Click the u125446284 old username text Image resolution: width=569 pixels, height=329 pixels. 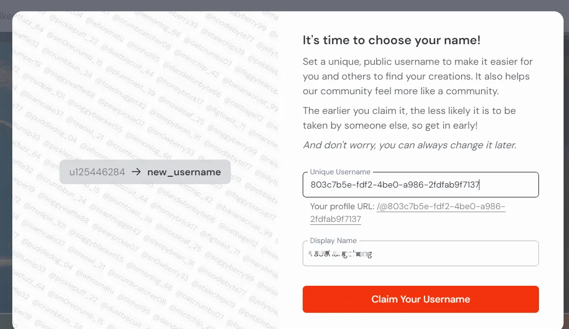point(97,172)
